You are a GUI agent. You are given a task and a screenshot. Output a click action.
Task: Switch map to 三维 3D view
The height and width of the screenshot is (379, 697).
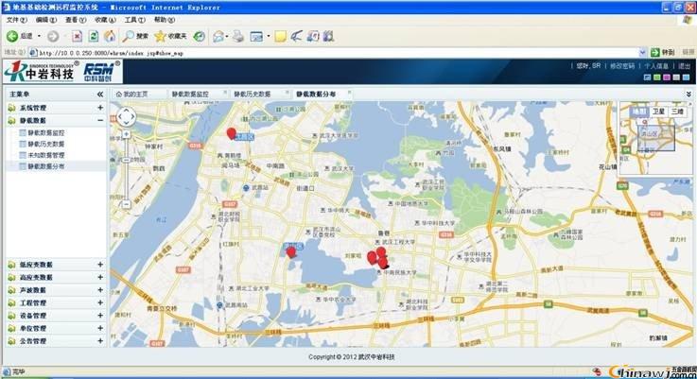(676, 112)
